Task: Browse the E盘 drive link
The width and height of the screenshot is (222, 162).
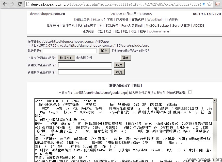Action: coord(117,31)
